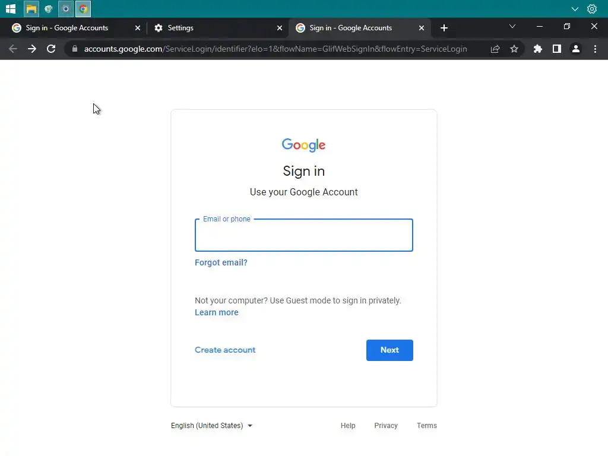Toggle the browser side panel
This screenshot has height=456, width=608.
[557, 49]
